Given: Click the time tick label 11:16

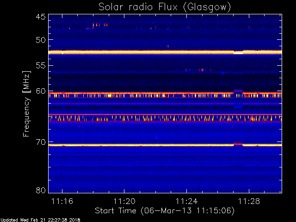Looking at the screenshot, I should pyautogui.click(x=62, y=201).
